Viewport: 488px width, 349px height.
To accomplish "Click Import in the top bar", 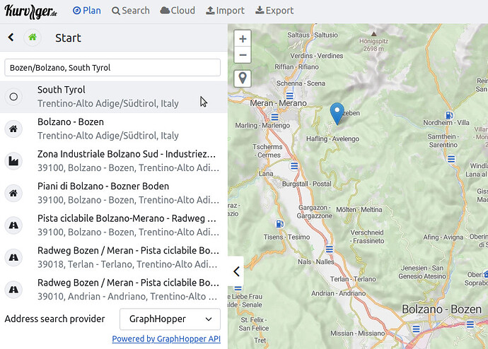I will [225, 11].
